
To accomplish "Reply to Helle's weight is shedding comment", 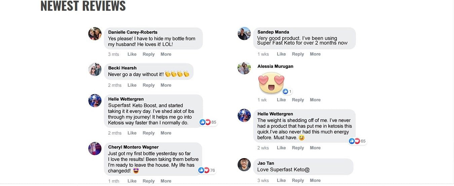I will pos(298,148).
